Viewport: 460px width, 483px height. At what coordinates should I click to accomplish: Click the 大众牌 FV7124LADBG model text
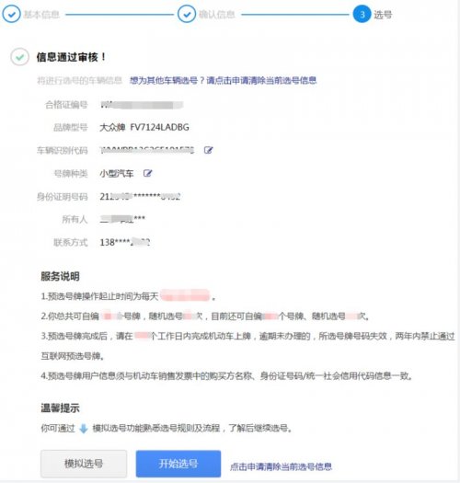pos(144,127)
